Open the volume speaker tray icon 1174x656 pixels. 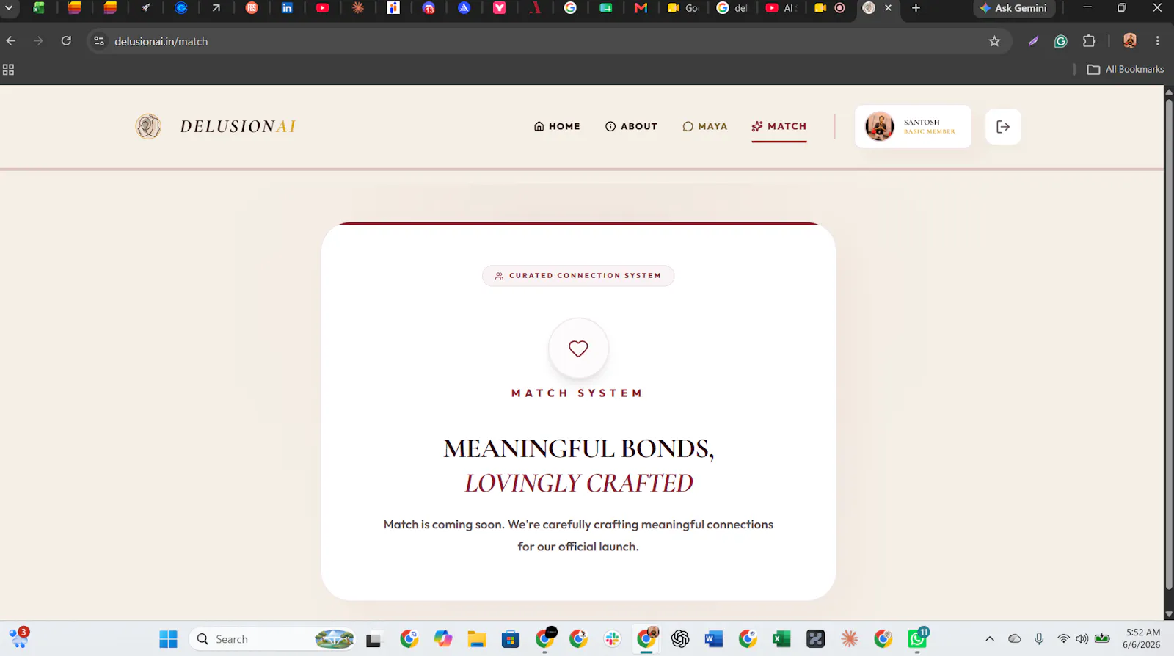pos(1082,639)
